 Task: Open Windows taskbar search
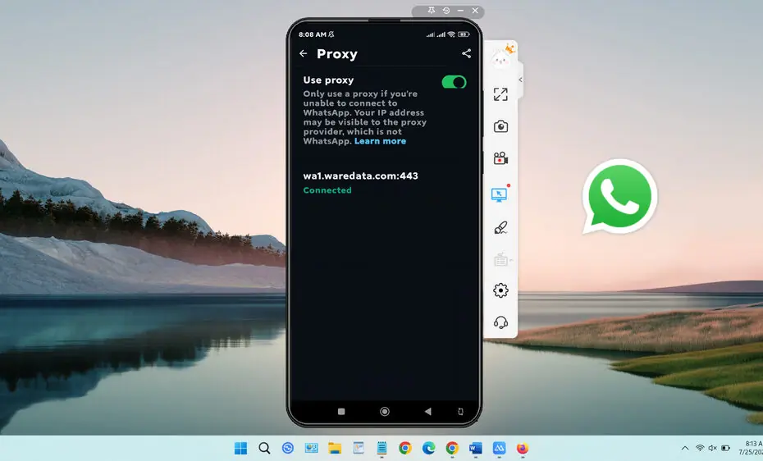[264, 448]
